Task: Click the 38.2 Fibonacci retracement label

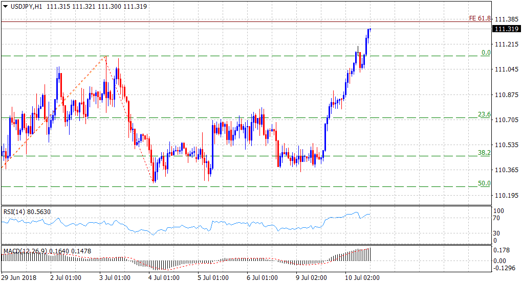Action: point(484,153)
